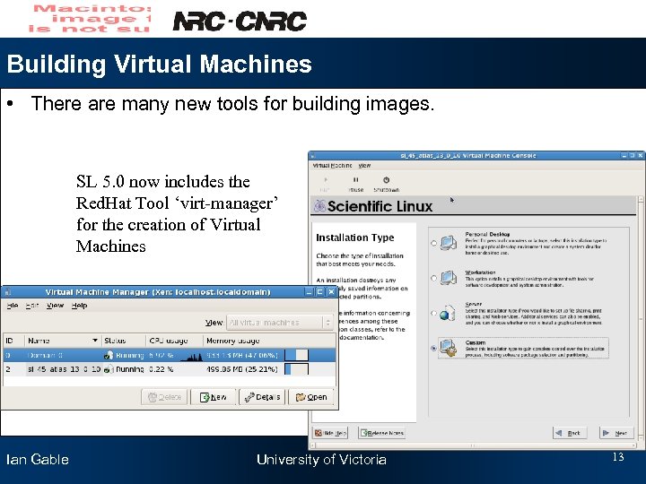Click the Back button in the installer
The image size is (646, 484).
(x=570, y=433)
